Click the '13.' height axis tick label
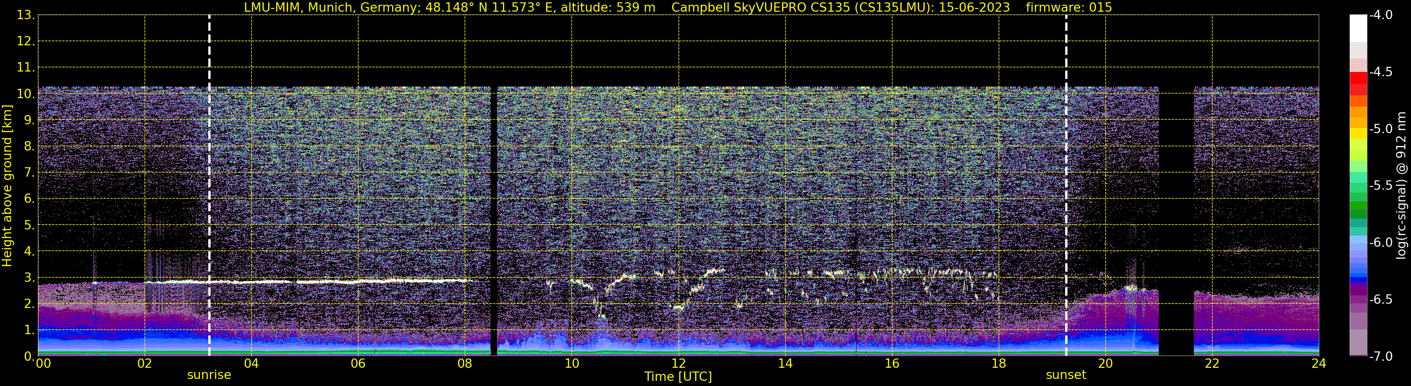 (26, 15)
